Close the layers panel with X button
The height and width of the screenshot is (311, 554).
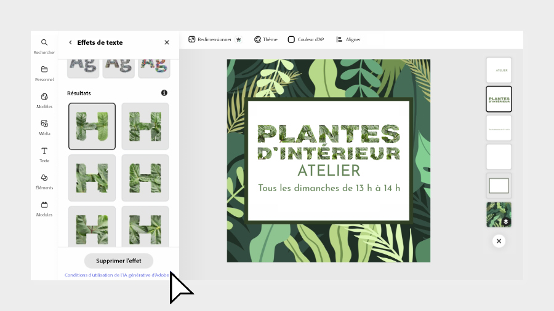coord(499,241)
